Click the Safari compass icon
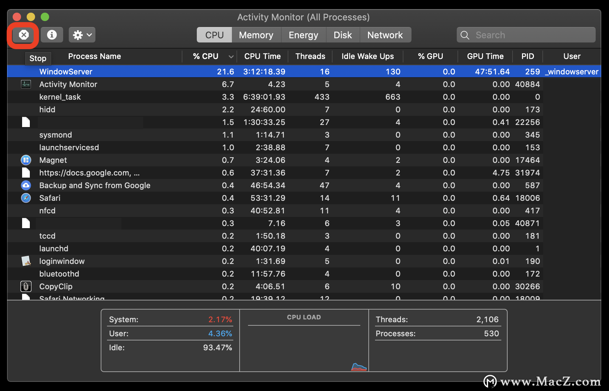The width and height of the screenshot is (609, 391). click(x=26, y=198)
